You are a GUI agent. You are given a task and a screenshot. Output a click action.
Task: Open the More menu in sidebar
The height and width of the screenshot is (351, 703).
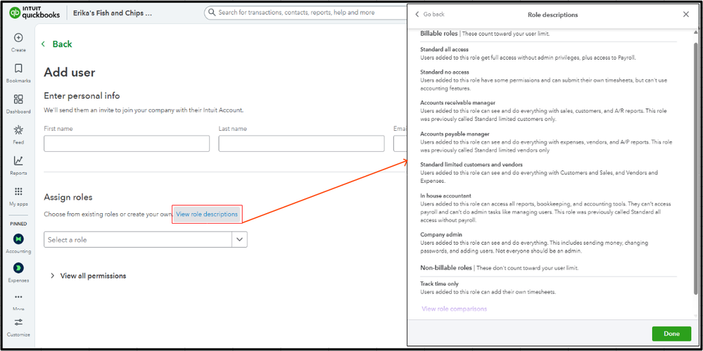click(x=18, y=301)
